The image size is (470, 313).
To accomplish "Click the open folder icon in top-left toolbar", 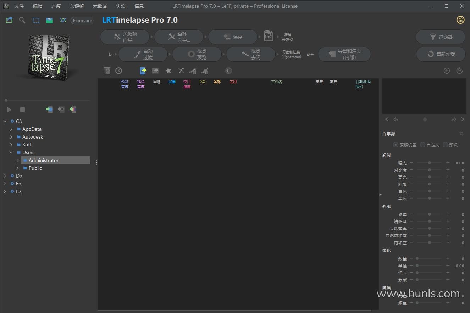I will coord(9,20).
